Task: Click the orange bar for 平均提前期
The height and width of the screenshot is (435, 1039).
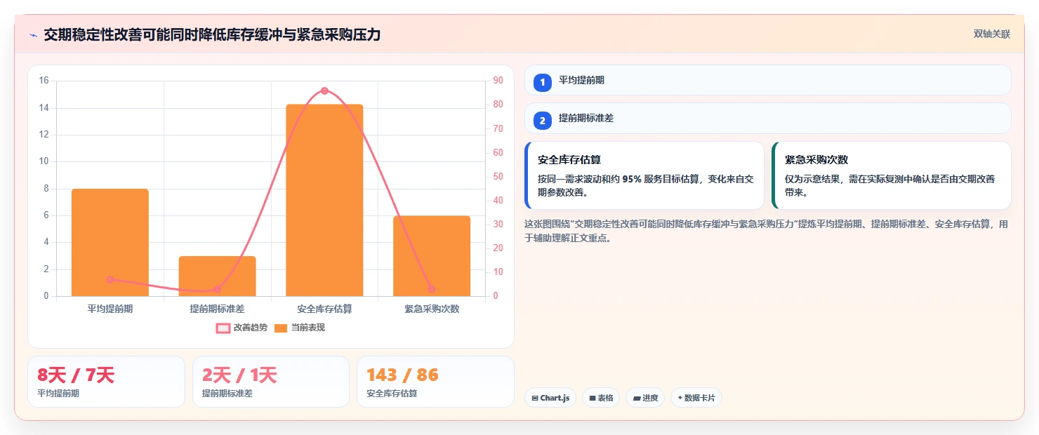Action: (110, 243)
